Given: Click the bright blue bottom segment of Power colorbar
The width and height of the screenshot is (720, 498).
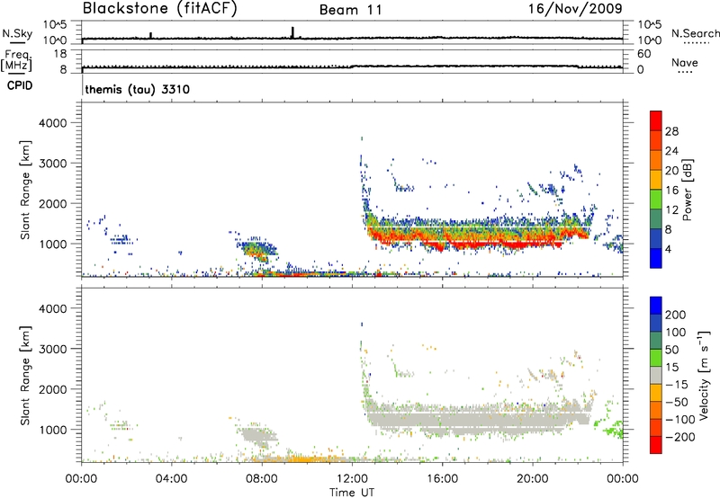Looking at the screenshot, I should 656,258.
